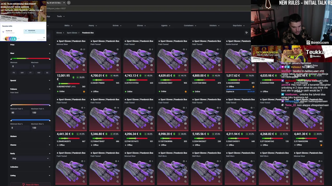Go to Sport Gloves breadcrumb link
The image size is (332, 186).
(x=72, y=33)
